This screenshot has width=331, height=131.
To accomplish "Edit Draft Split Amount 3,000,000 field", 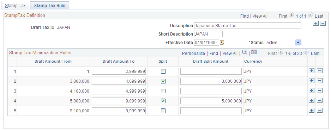I will (x=211, y=81).
